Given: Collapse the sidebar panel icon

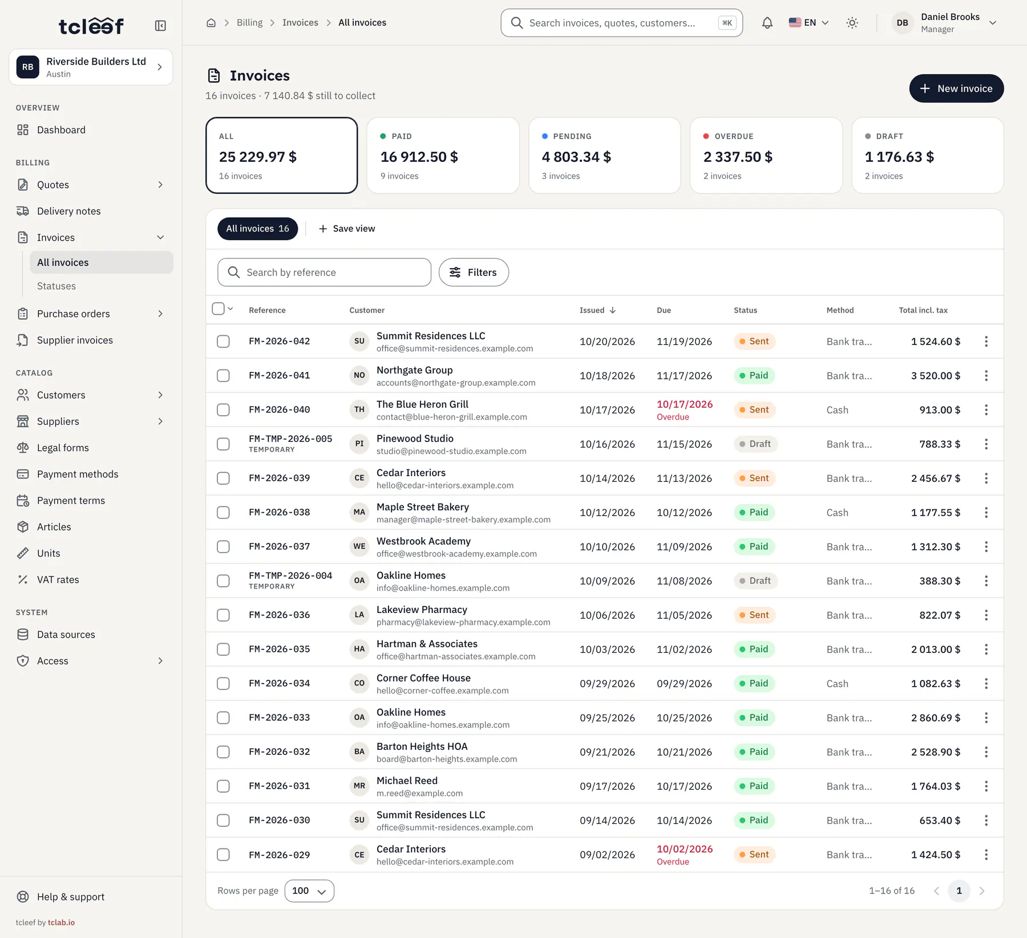Looking at the screenshot, I should pos(160,26).
